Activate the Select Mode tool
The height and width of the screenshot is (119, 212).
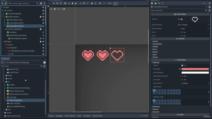click(49, 3)
